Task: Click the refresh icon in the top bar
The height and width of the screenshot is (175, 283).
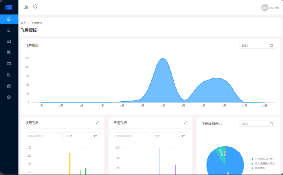Action: click(x=35, y=7)
